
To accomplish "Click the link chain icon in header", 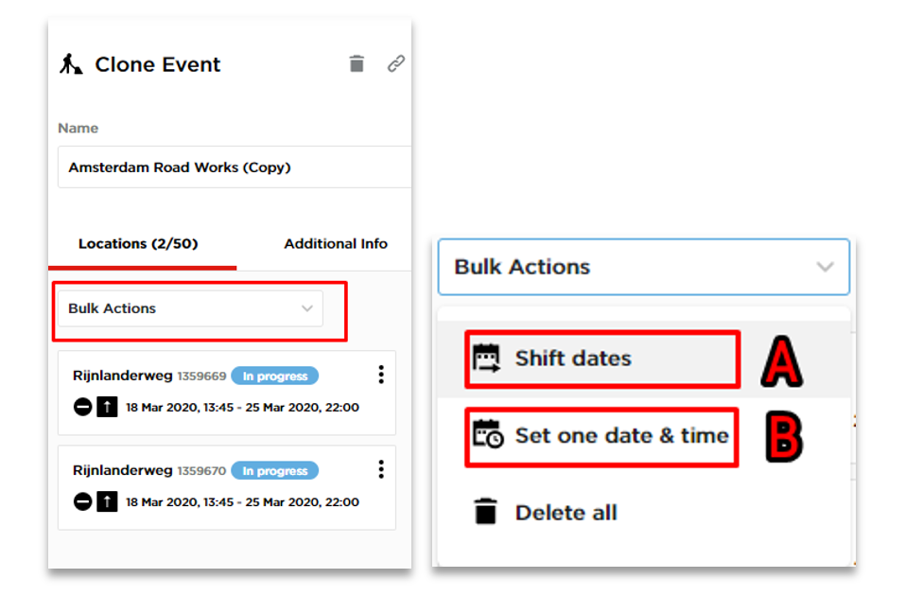I will (x=396, y=63).
